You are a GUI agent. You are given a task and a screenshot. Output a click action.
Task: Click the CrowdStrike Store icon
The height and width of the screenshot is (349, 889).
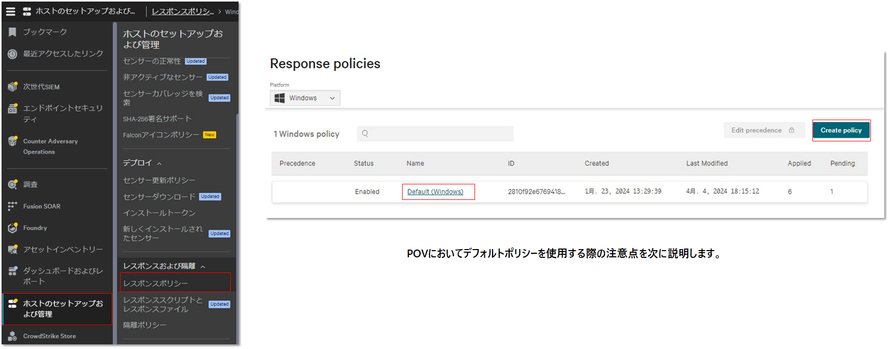[x=12, y=336]
